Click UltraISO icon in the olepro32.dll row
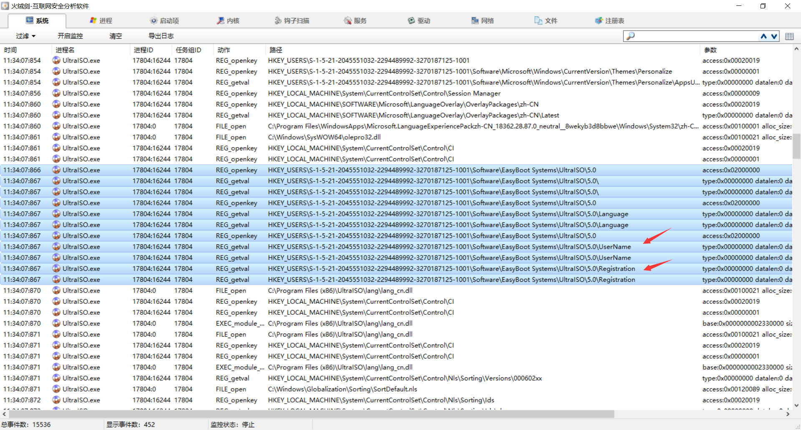801x430 pixels. coord(56,137)
